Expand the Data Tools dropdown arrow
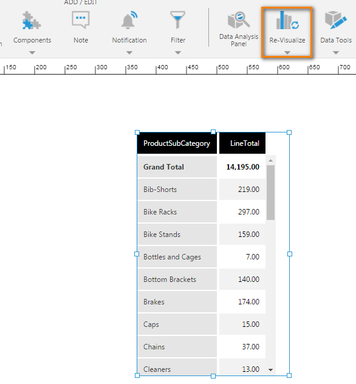 click(x=336, y=52)
